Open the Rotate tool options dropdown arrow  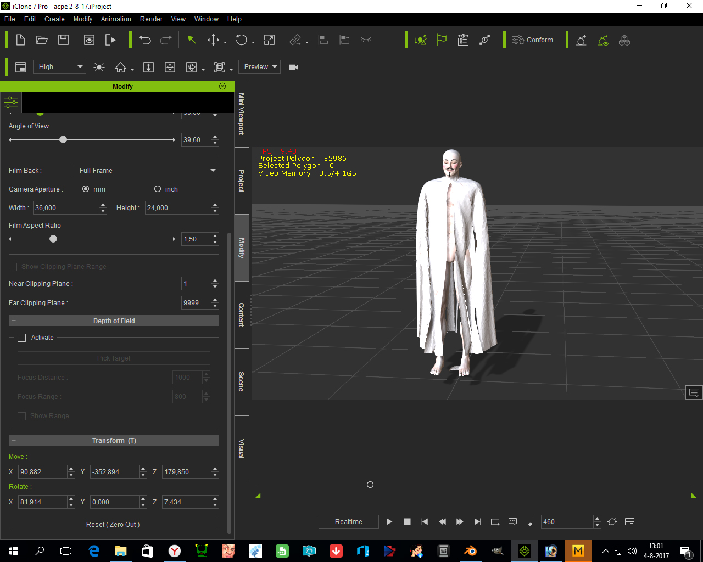[x=253, y=42]
